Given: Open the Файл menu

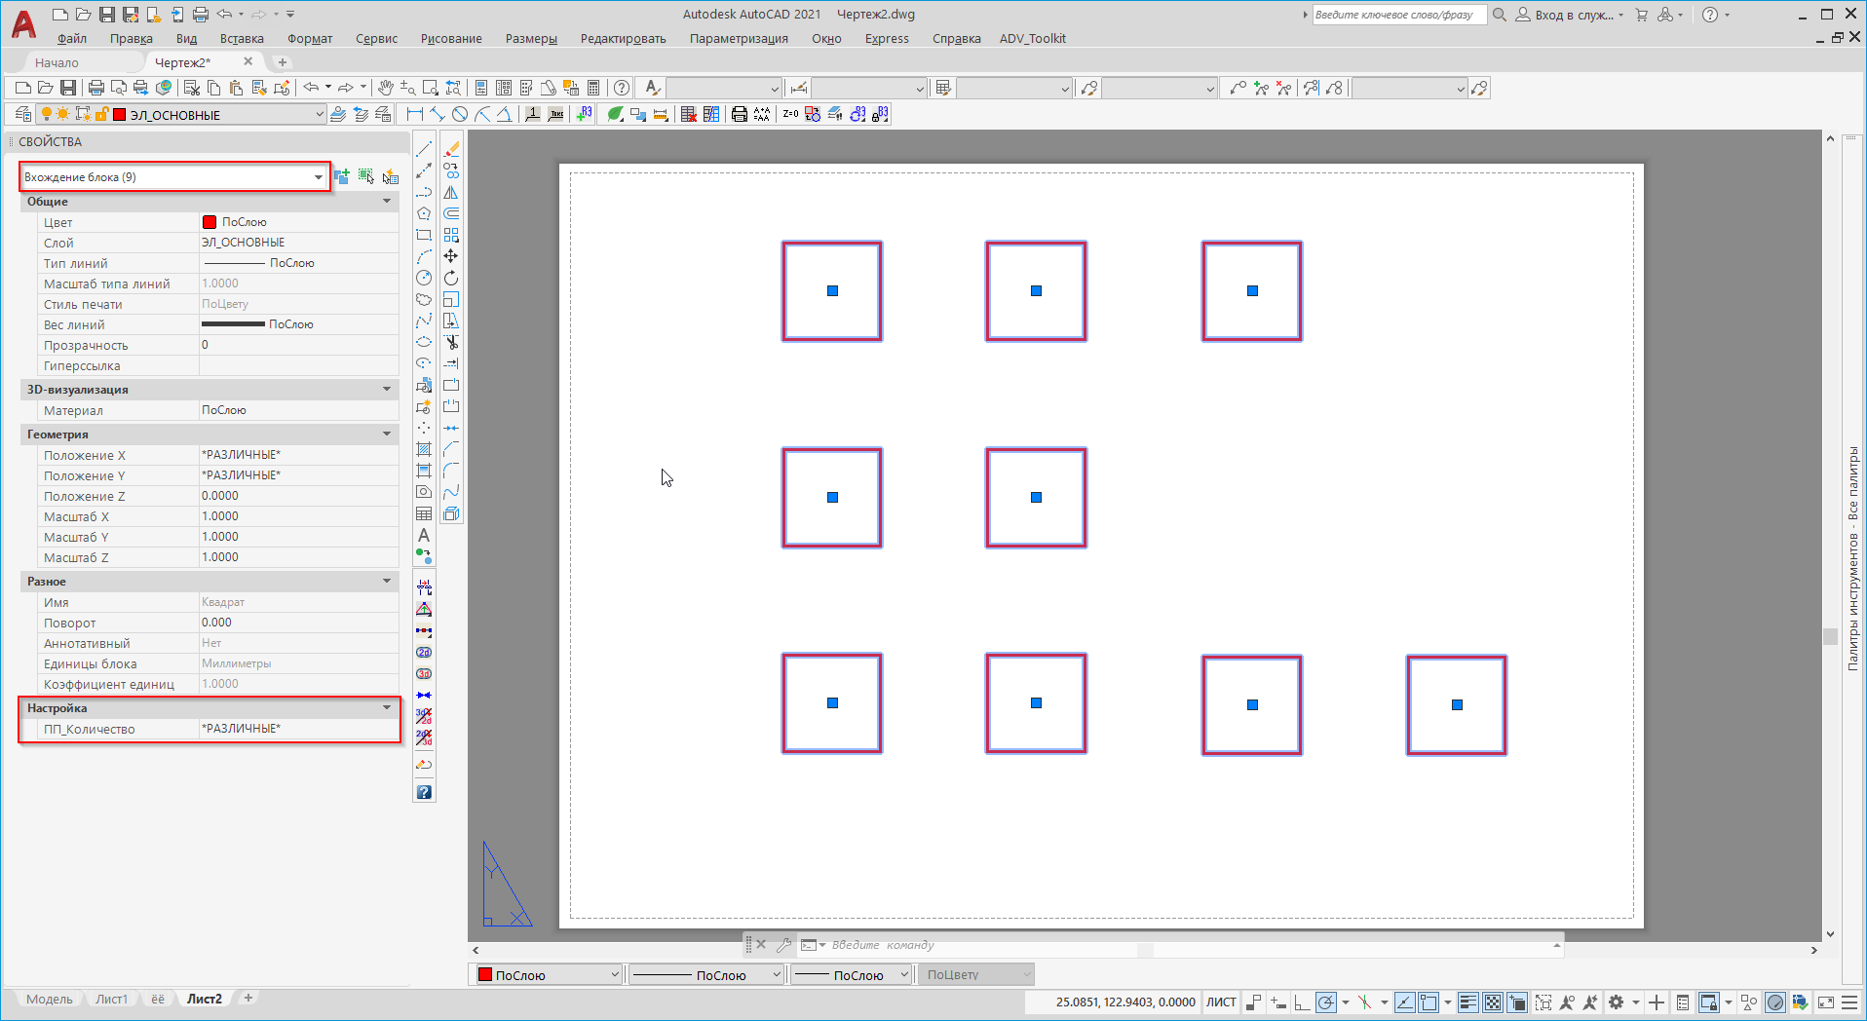Looking at the screenshot, I should point(72,38).
